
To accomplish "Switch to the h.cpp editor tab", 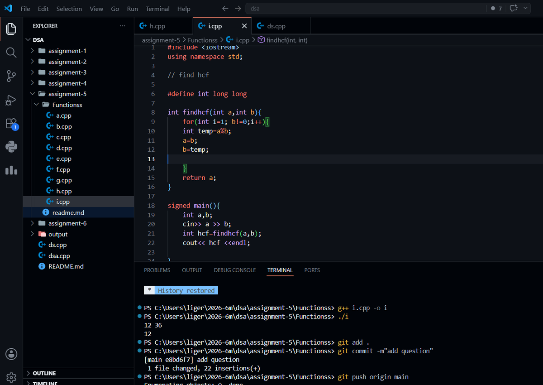I will 163,26.
